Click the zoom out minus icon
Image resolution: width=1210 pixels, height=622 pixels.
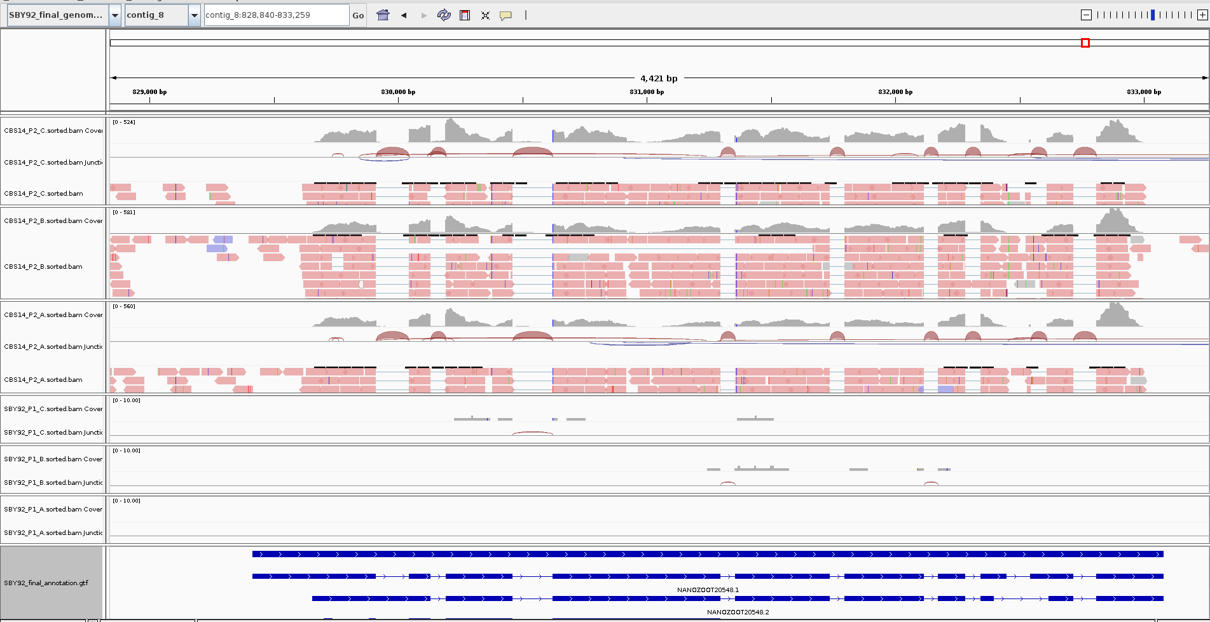pos(1086,15)
